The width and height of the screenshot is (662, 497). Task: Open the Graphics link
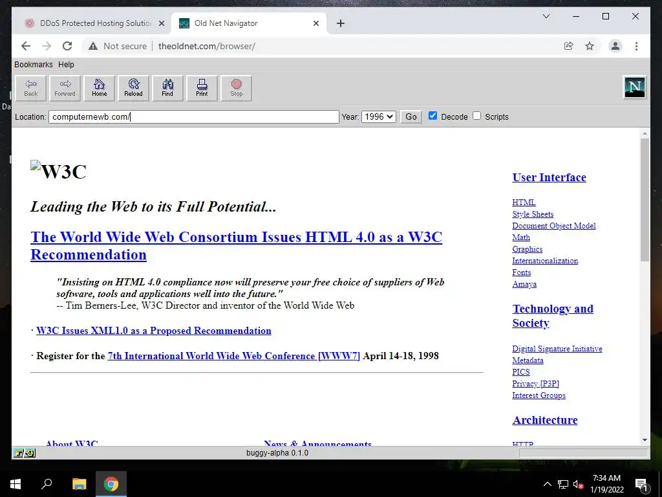click(x=528, y=249)
